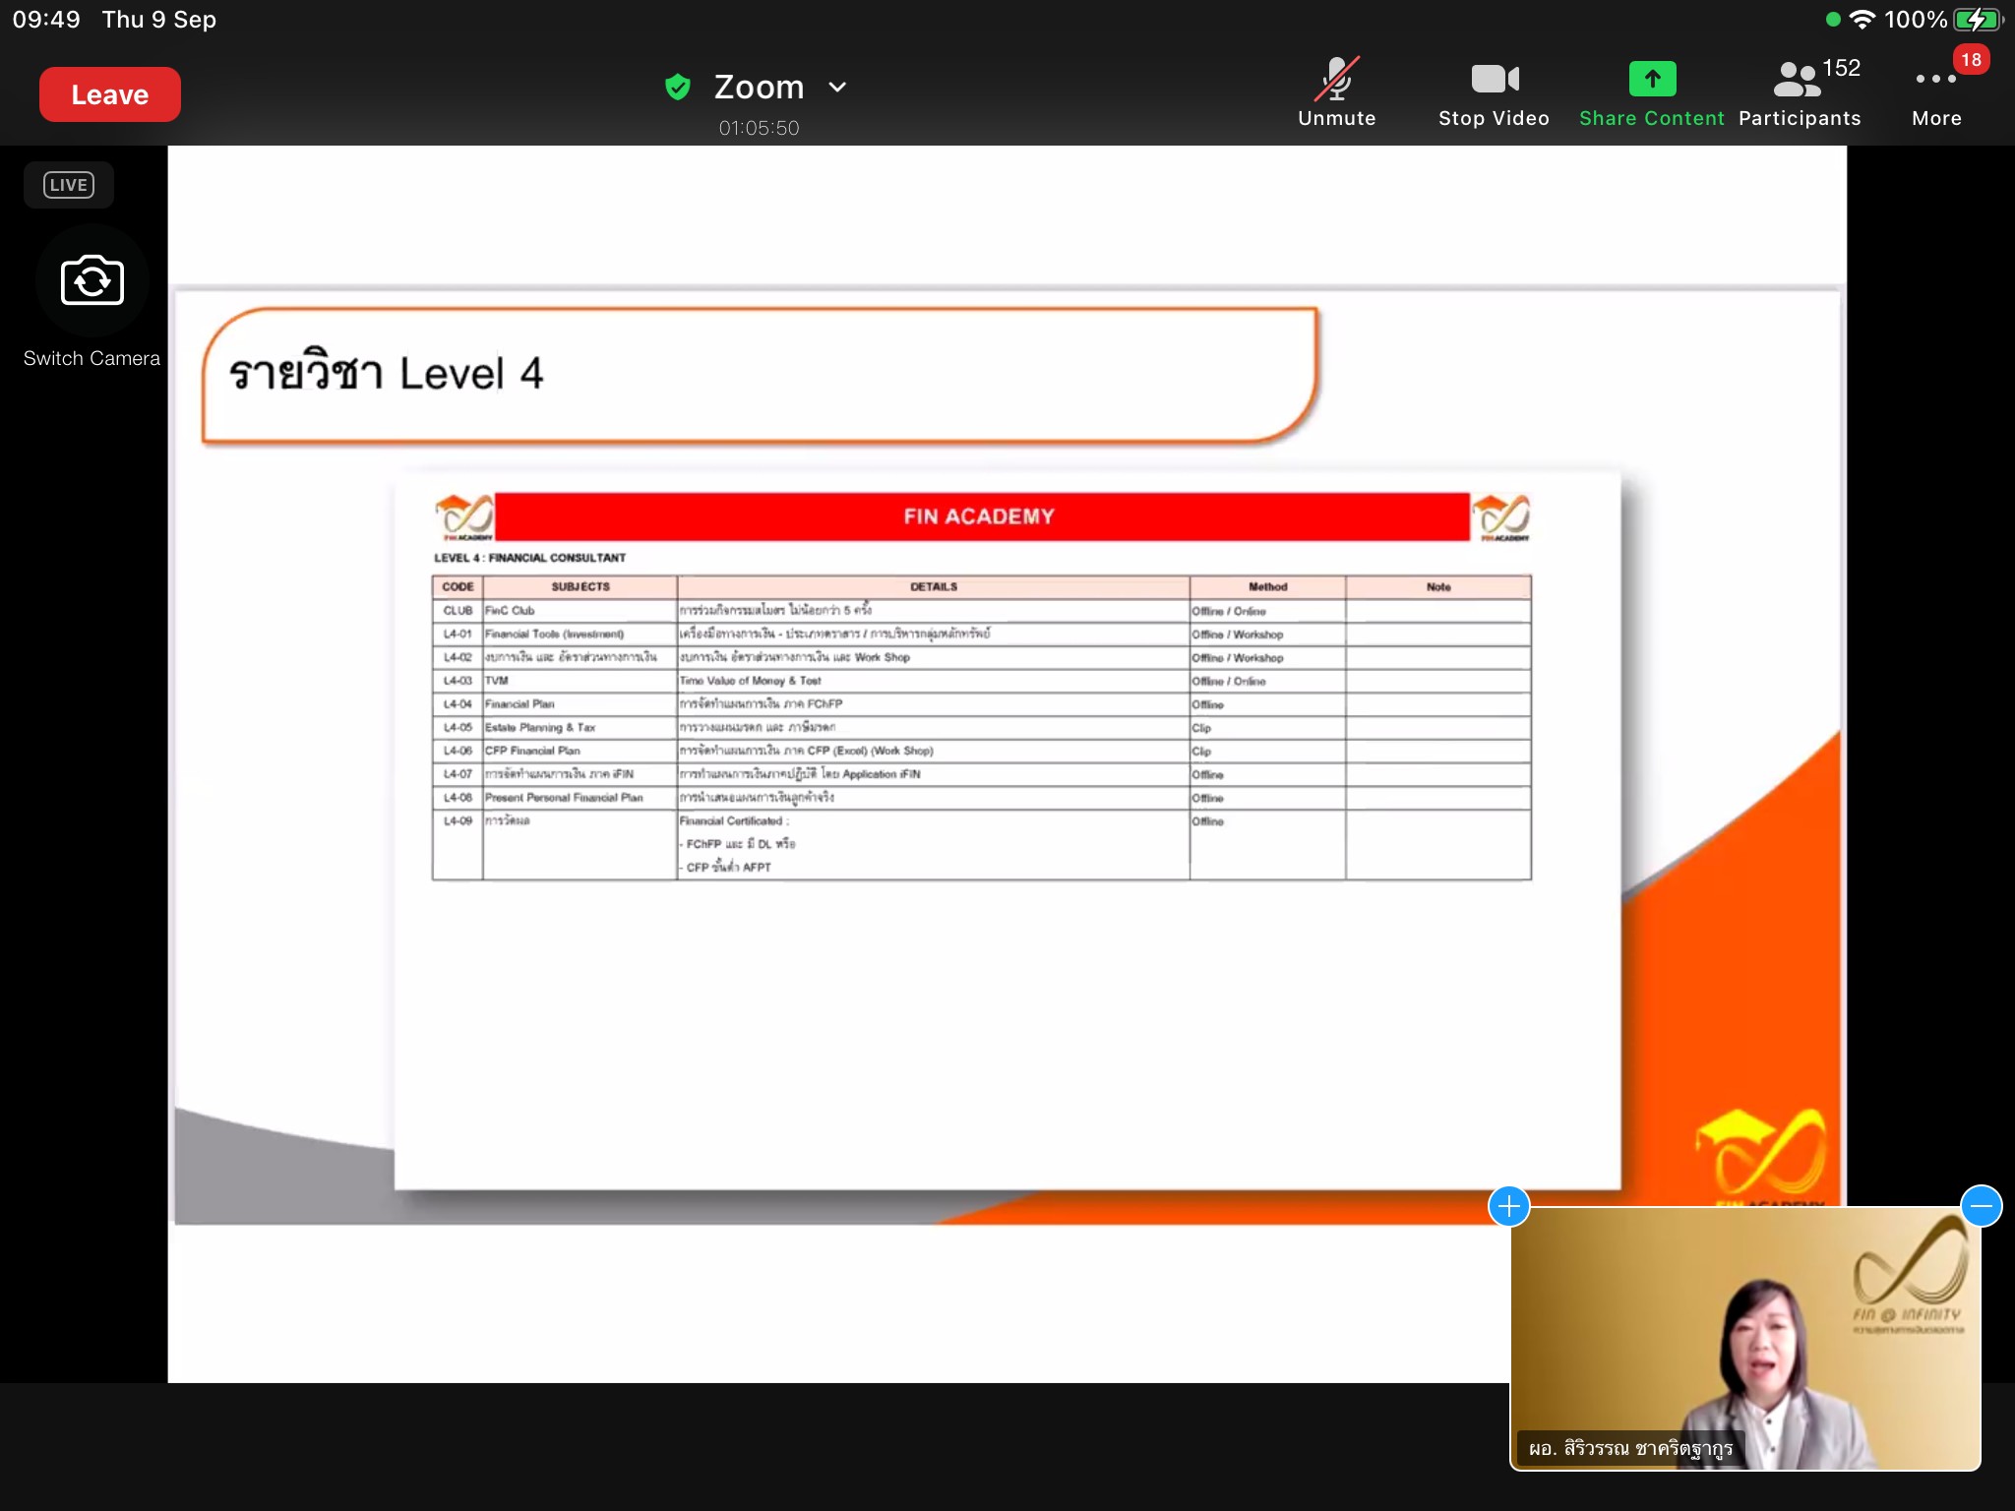This screenshot has width=2015, height=1511.
Task: Expand the Zoom meeting info chevron
Action: click(x=837, y=88)
